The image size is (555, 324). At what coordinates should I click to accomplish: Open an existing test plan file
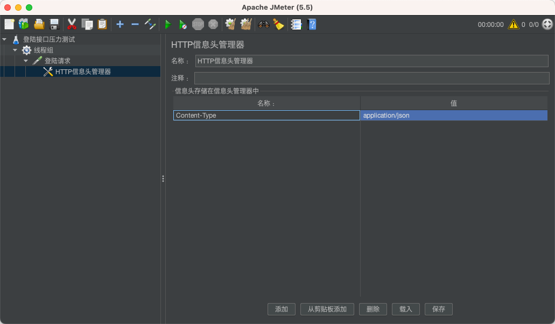pos(38,24)
